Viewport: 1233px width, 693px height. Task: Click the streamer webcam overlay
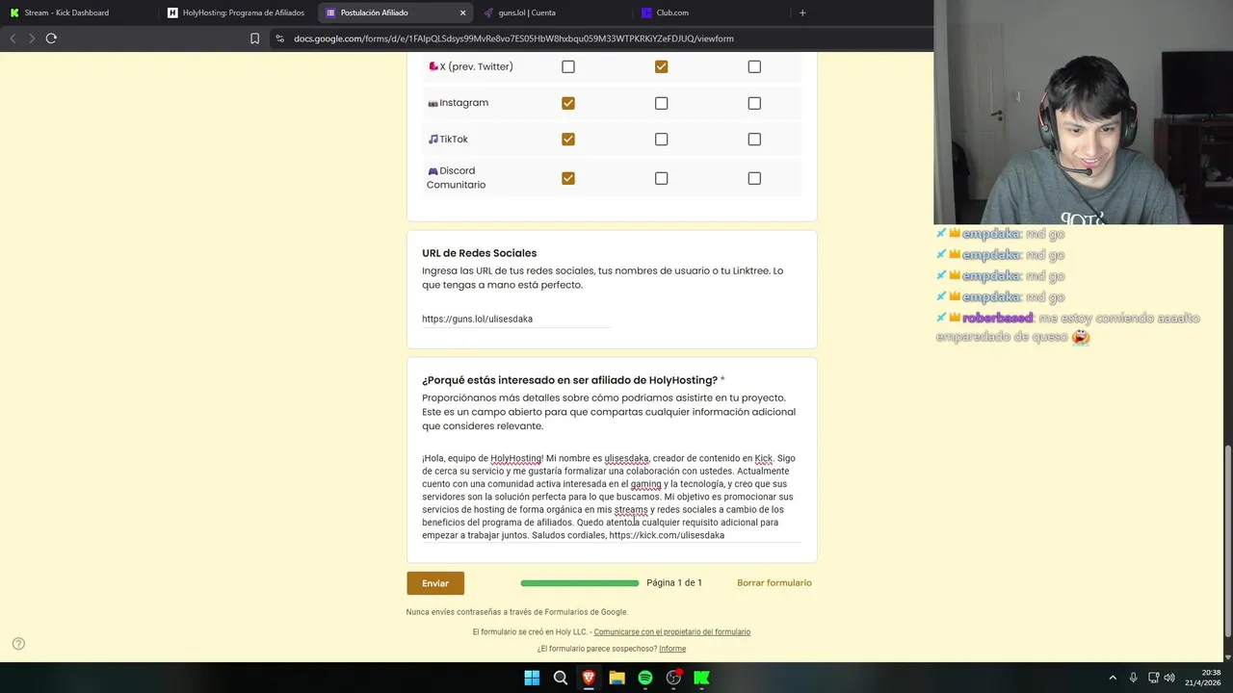coord(1083,113)
